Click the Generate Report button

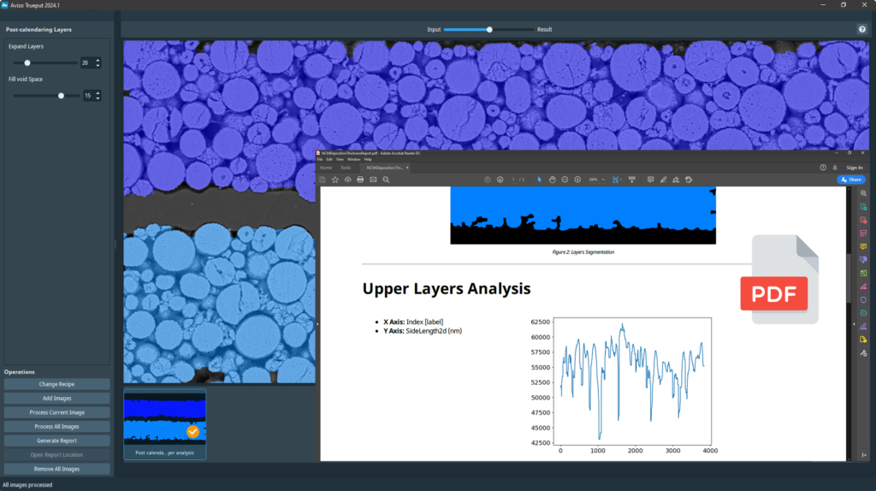click(57, 441)
